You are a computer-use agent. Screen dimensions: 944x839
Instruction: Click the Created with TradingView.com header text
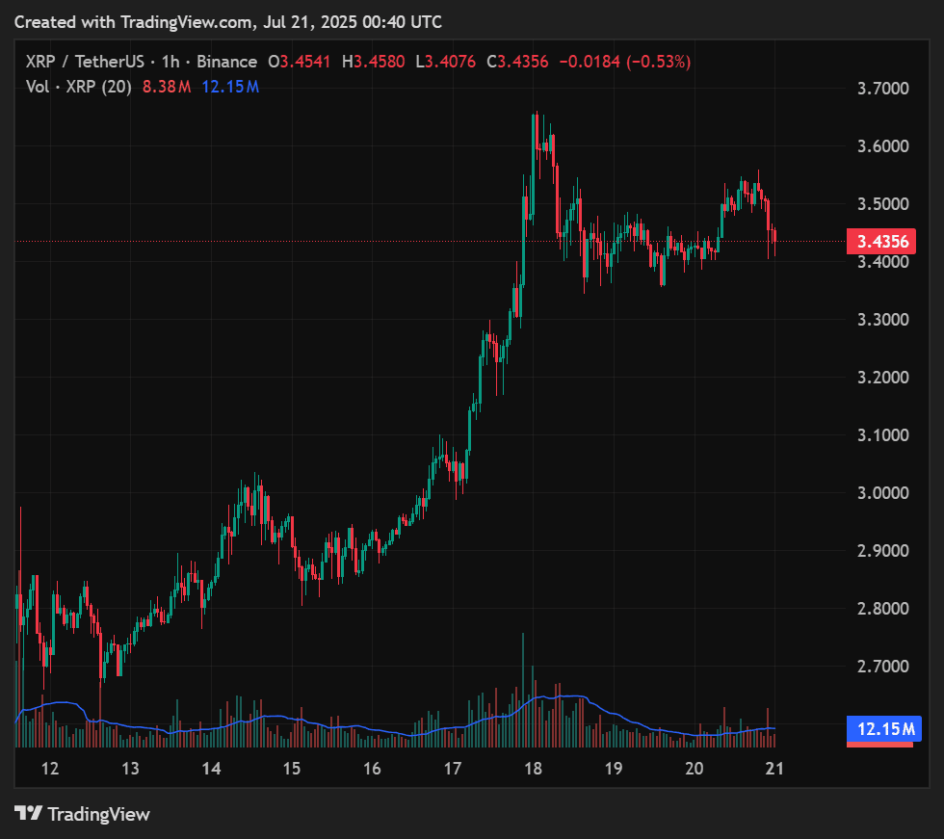(228, 21)
